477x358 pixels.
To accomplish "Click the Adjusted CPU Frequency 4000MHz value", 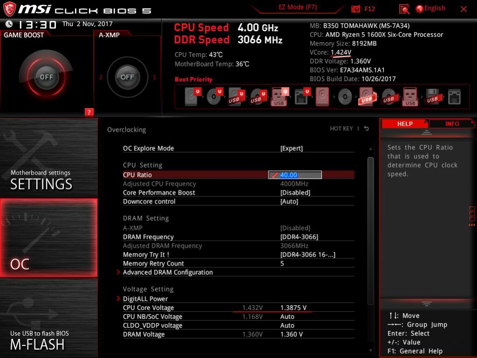I will click(x=294, y=184).
